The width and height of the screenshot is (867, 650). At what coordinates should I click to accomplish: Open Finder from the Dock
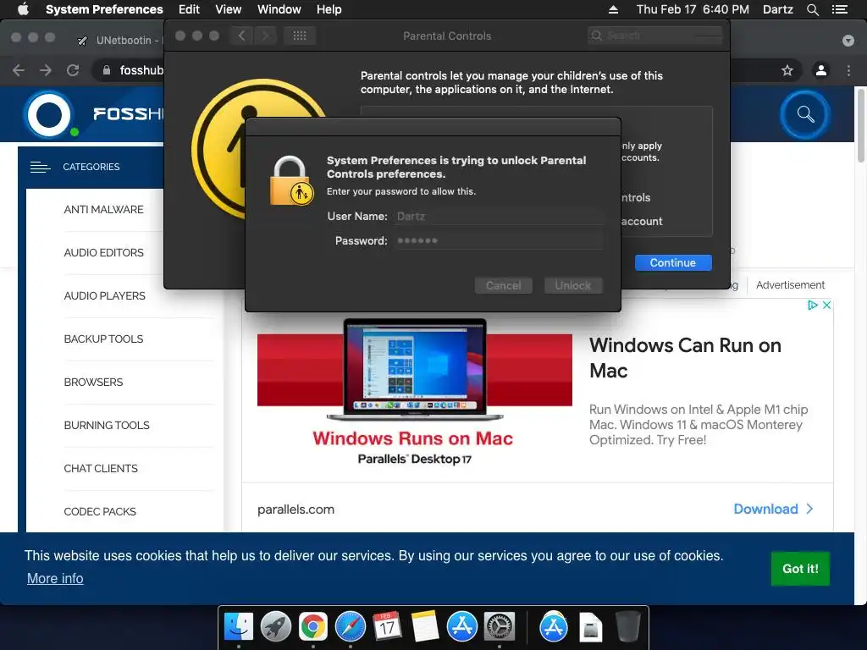239,626
